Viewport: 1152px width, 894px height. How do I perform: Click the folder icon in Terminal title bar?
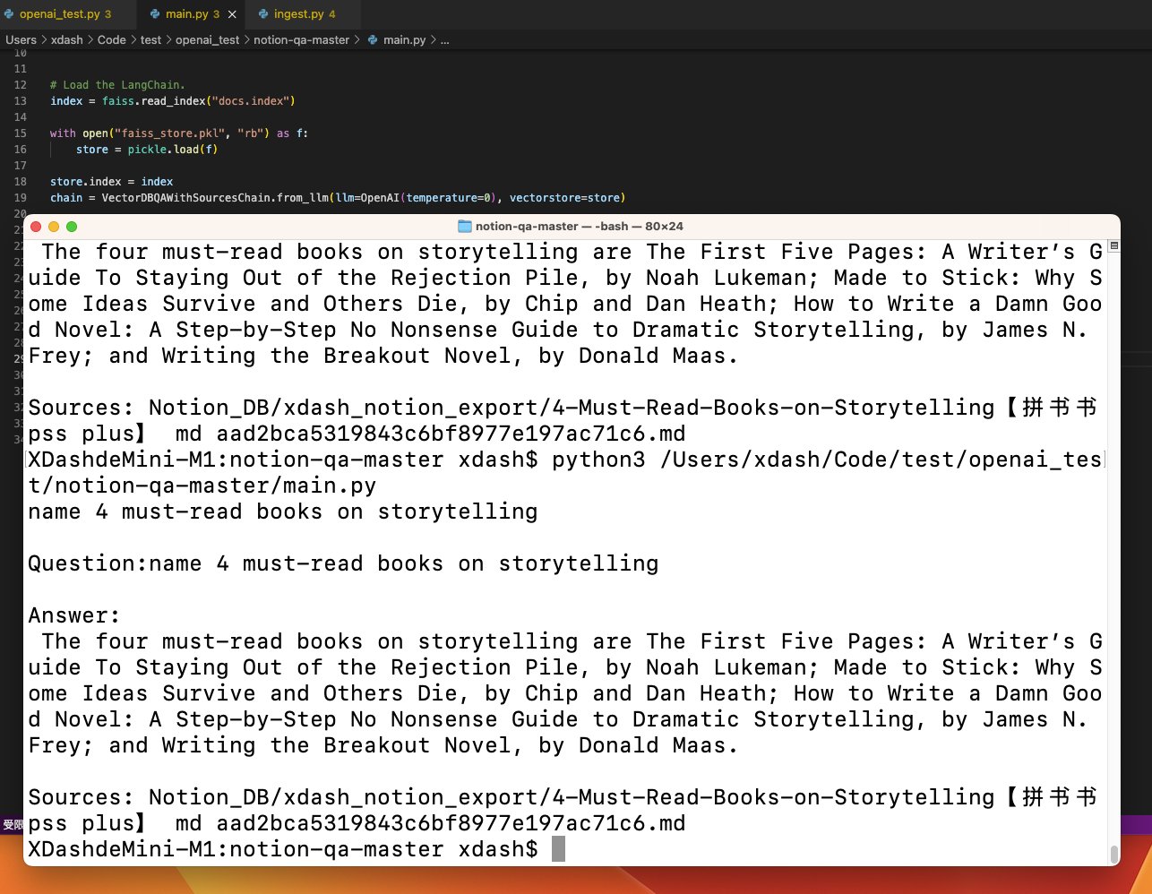tap(464, 226)
